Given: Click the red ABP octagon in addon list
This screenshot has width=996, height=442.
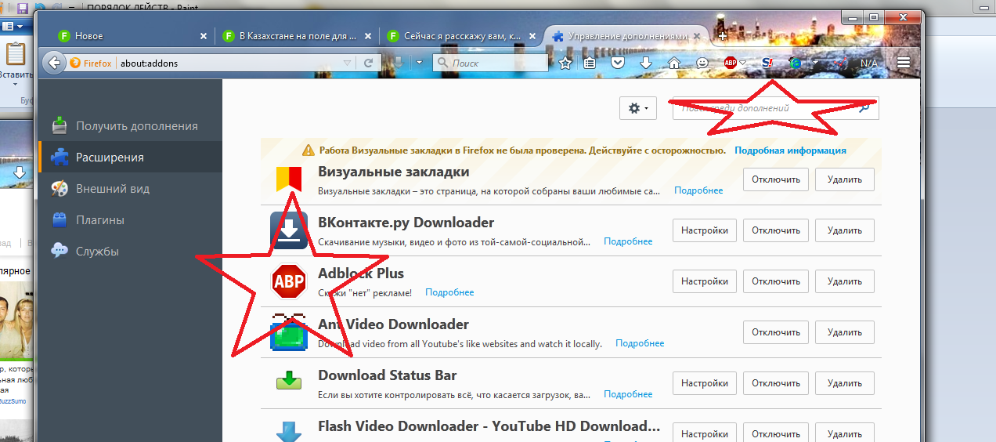Looking at the screenshot, I should pos(289,281).
